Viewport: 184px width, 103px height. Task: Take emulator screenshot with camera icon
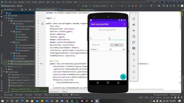click(x=134, y=48)
